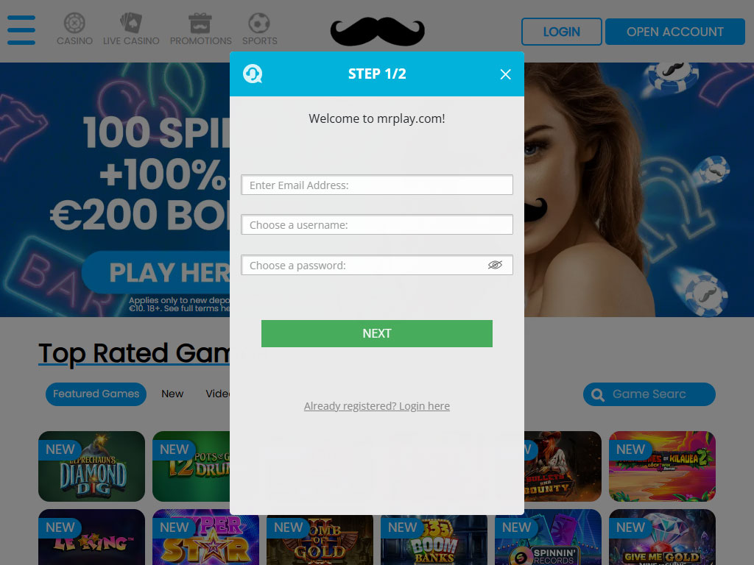Close the Step 1/2 registration dialog

505,74
